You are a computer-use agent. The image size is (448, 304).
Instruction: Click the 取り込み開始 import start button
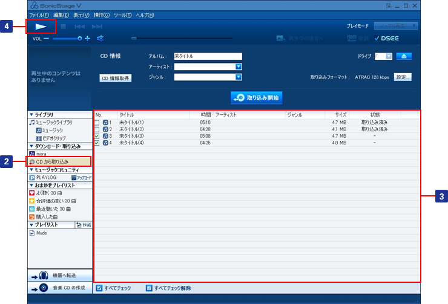pyautogui.click(x=257, y=97)
